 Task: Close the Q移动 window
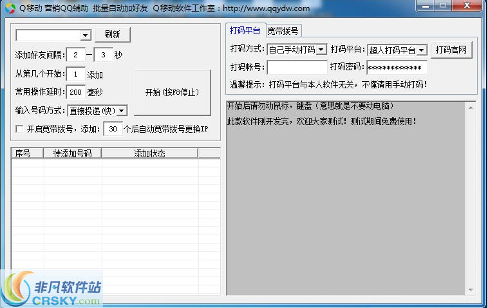(467, 5)
